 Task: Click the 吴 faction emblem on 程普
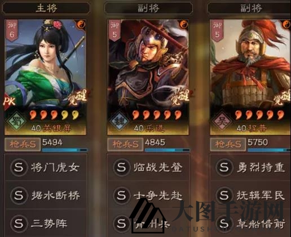pyautogui.click(x=222, y=121)
